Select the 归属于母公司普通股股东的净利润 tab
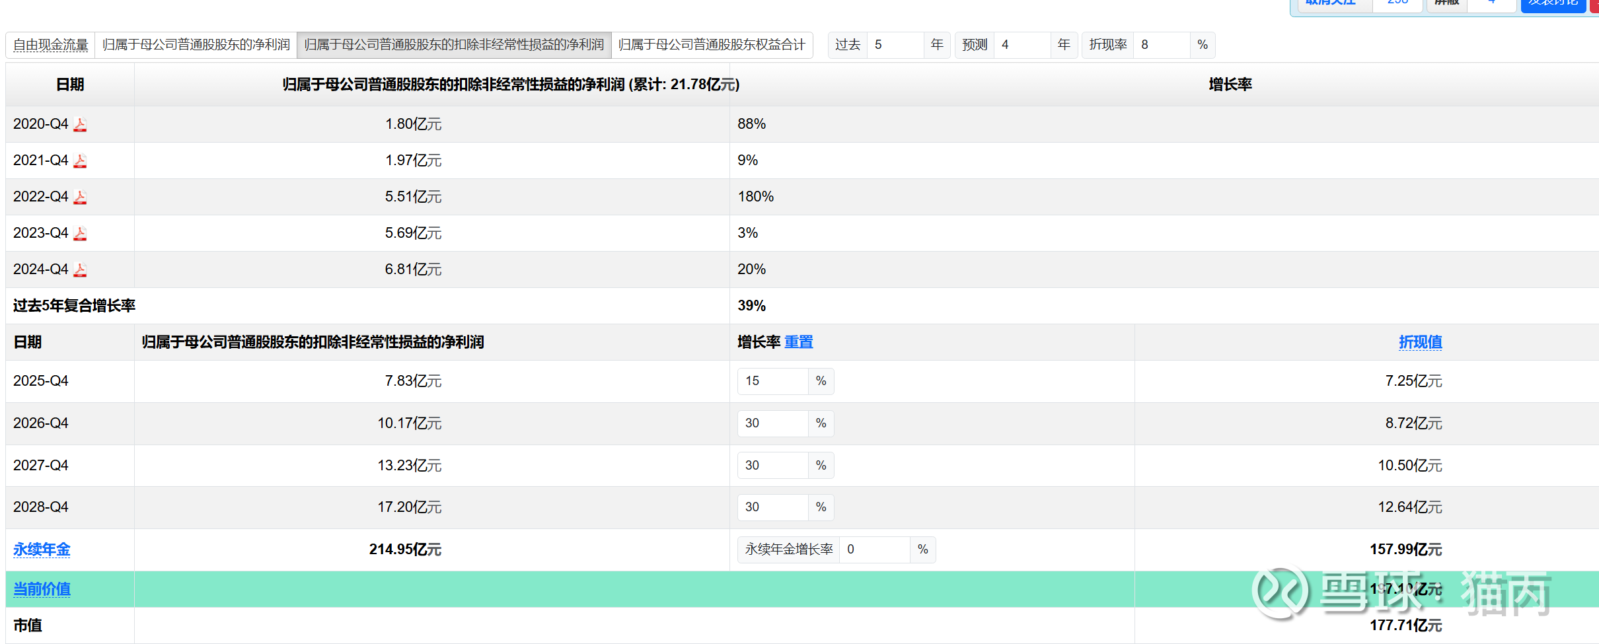 (x=196, y=45)
